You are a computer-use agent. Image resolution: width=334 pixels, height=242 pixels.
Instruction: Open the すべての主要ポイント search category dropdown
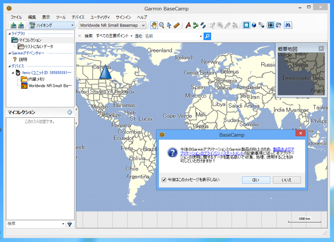pyautogui.click(x=132, y=36)
